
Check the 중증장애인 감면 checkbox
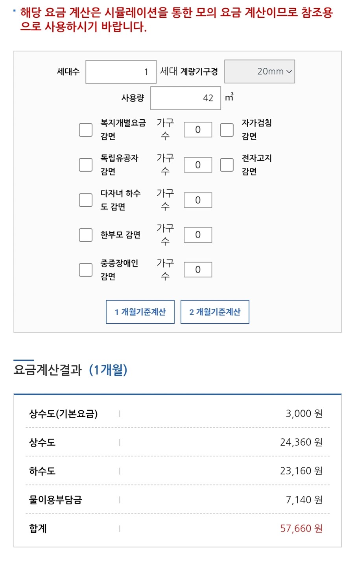click(86, 270)
